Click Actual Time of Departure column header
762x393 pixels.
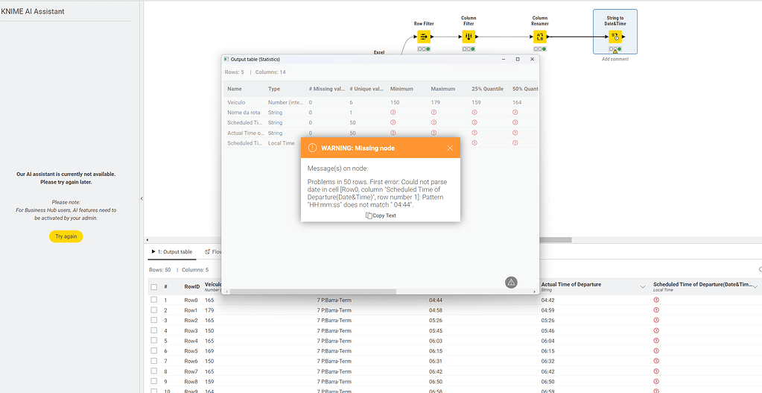click(x=571, y=285)
